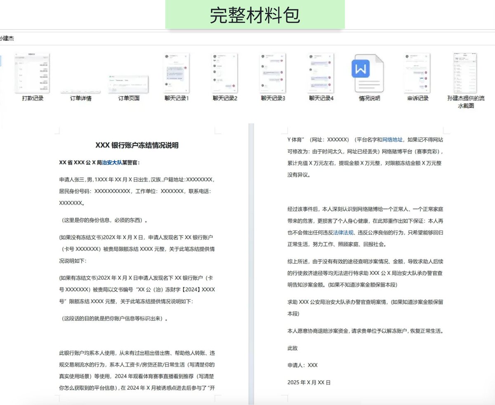Click the green 完整材料包 title banner
The width and height of the screenshot is (495, 405).
point(254,14)
